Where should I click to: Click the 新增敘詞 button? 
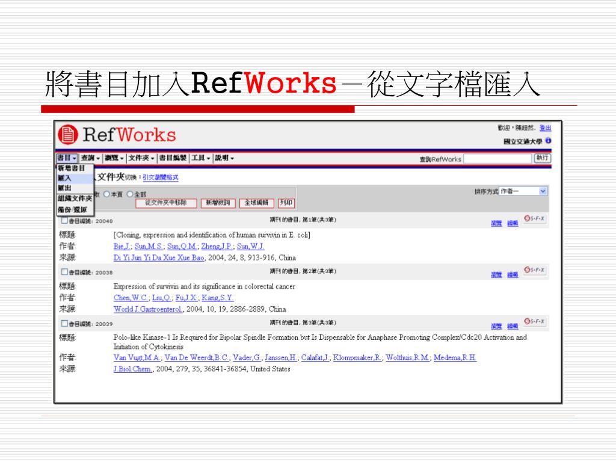[x=218, y=203]
